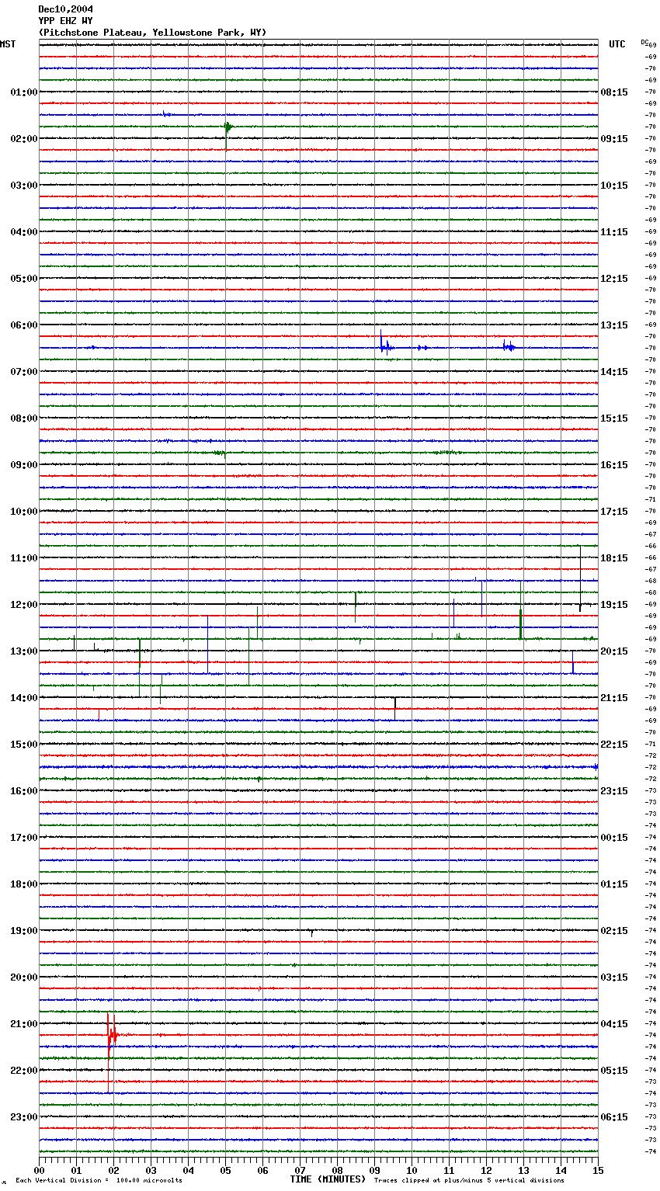Image resolution: width=660 pixels, height=1191 pixels.
Task: Click the UTC column header
Action: tap(617, 44)
